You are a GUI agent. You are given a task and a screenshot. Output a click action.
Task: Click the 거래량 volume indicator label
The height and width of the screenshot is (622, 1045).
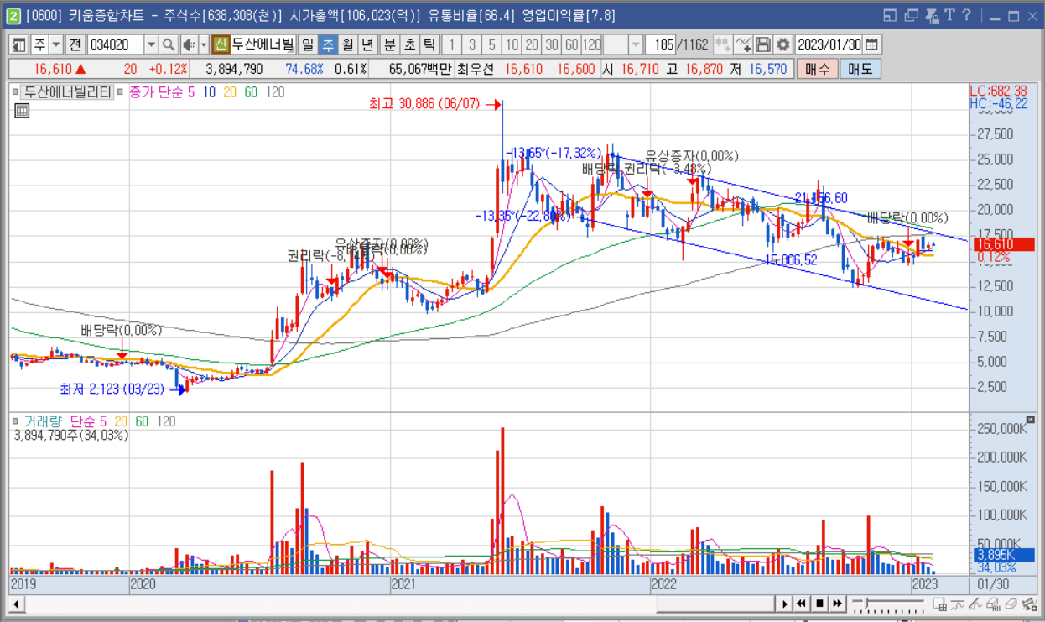[x=44, y=421]
